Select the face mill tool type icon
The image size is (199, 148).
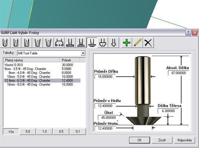tap(59, 43)
